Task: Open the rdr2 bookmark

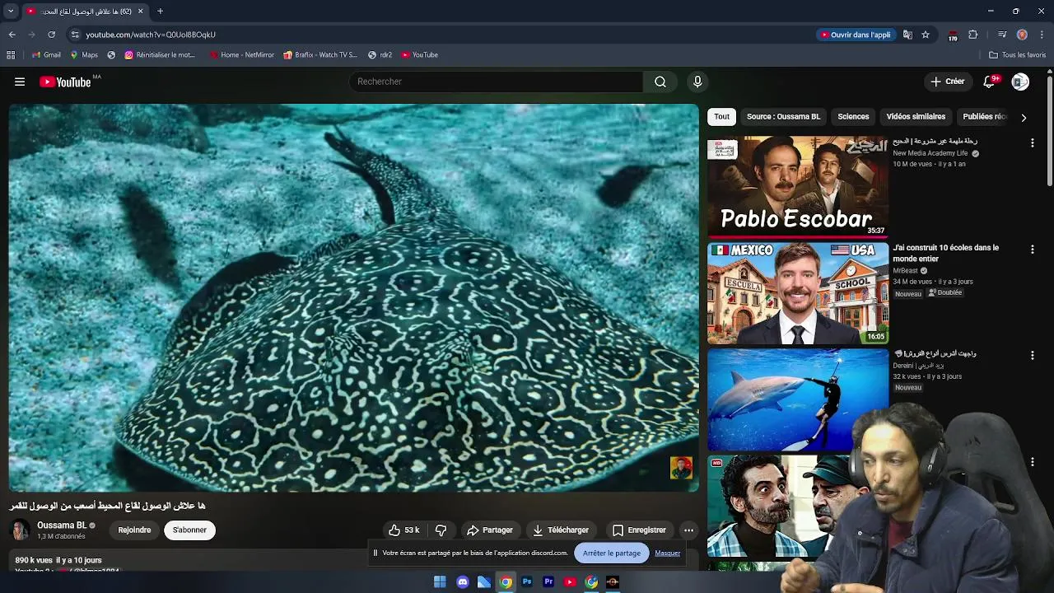Action: click(380, 55)
